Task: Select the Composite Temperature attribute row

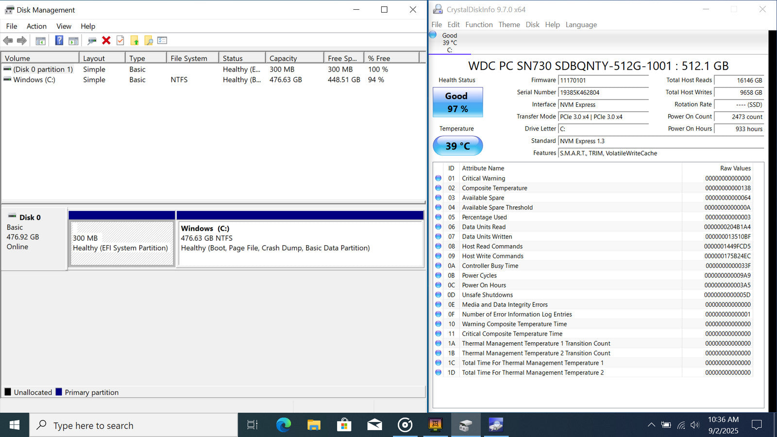Action: pyautogui.click(x=593, y=188)
